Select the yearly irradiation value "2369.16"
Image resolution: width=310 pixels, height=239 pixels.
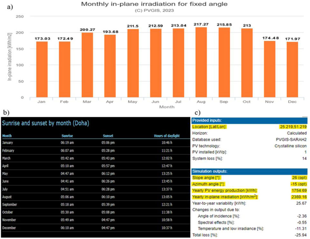pyautogui.click(x=299, y=197)
